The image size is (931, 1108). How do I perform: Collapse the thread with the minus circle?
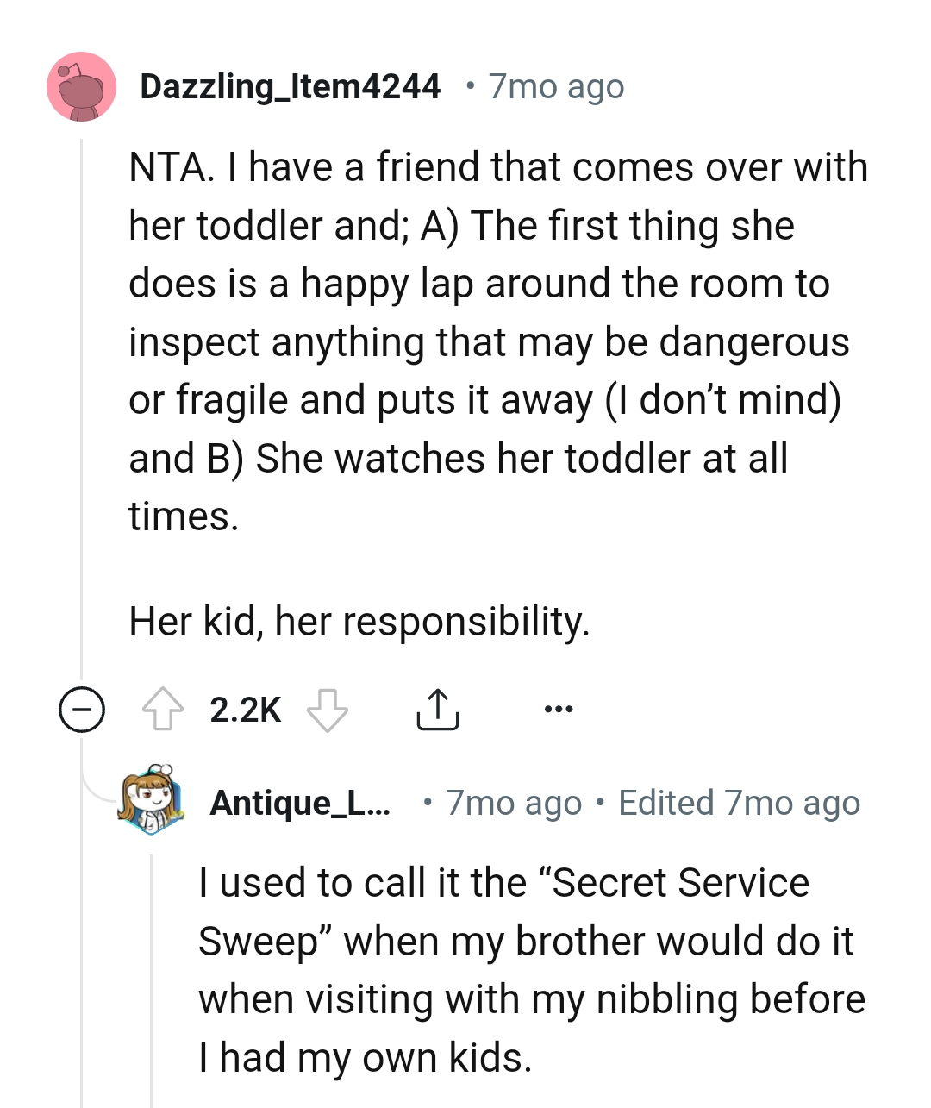[81, 710]
